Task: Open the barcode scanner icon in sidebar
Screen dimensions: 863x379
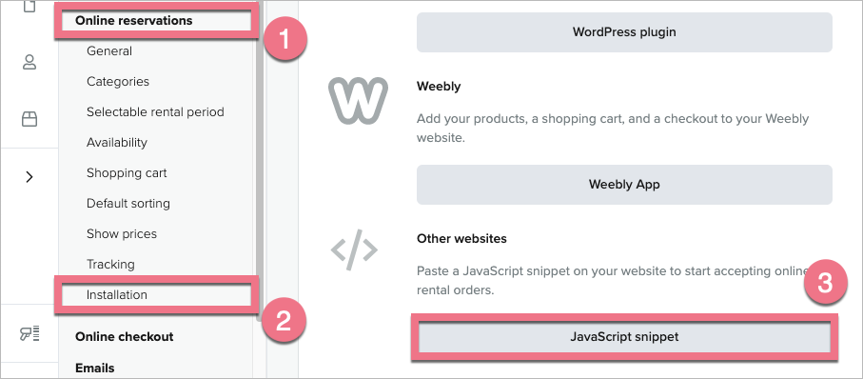Action: click(29, 332)
